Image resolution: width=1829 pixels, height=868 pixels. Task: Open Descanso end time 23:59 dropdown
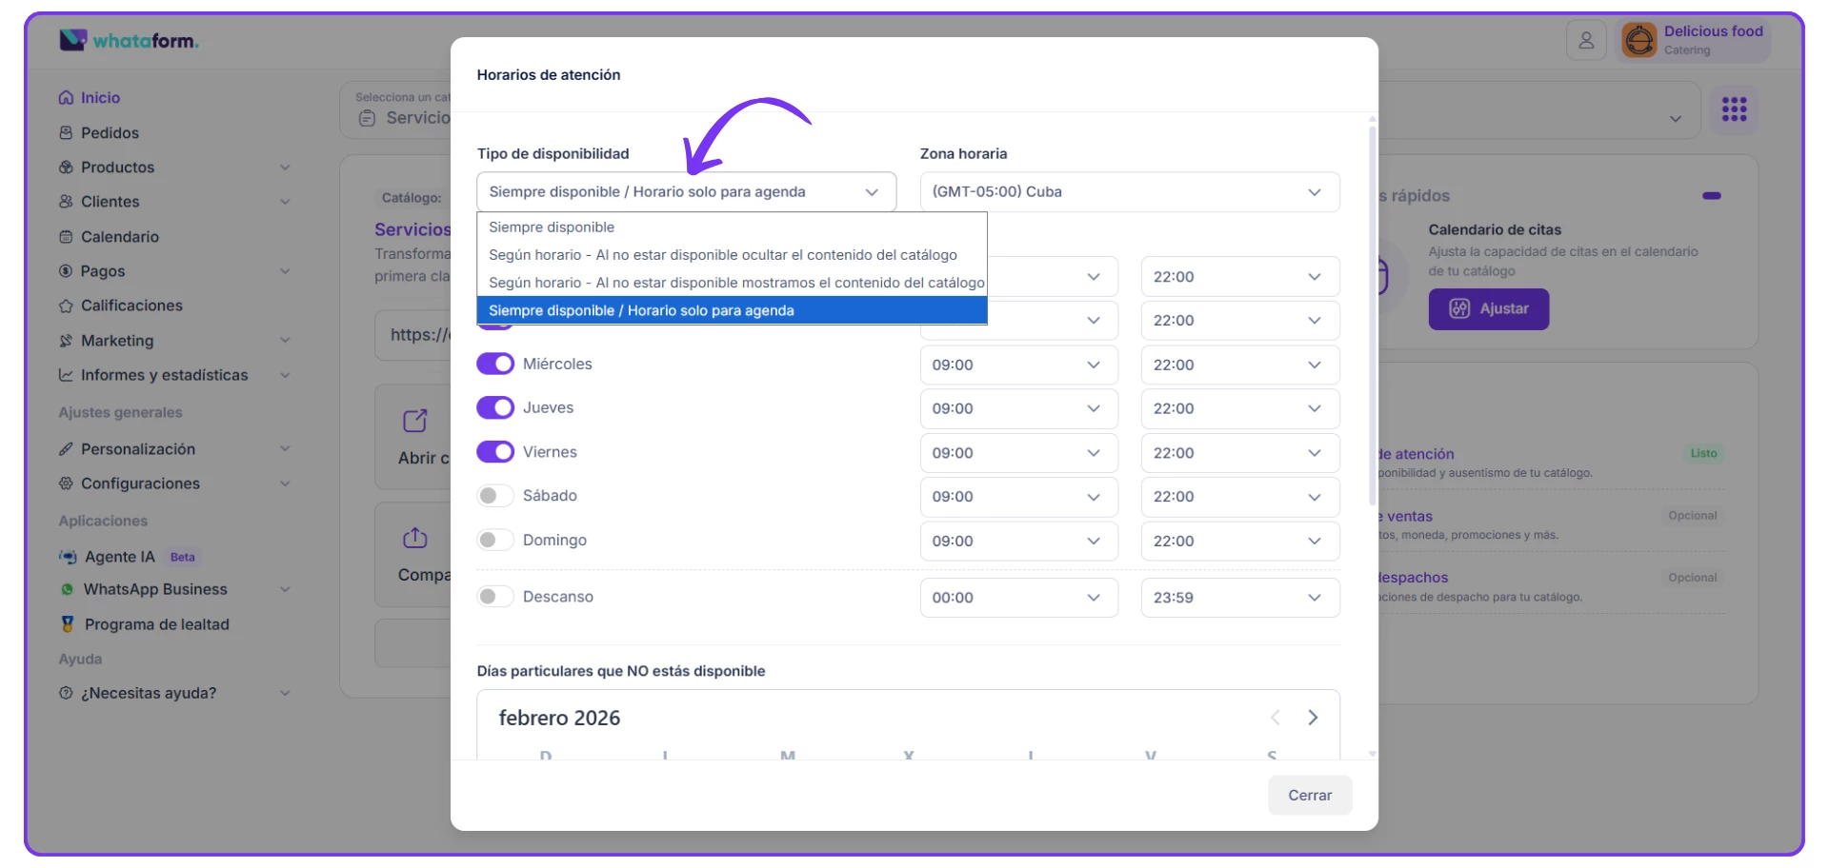(x=1239, y=598)
